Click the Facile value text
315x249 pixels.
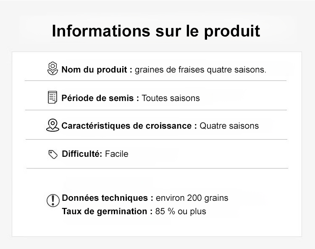pyautogui.click(x=116, y=154)
